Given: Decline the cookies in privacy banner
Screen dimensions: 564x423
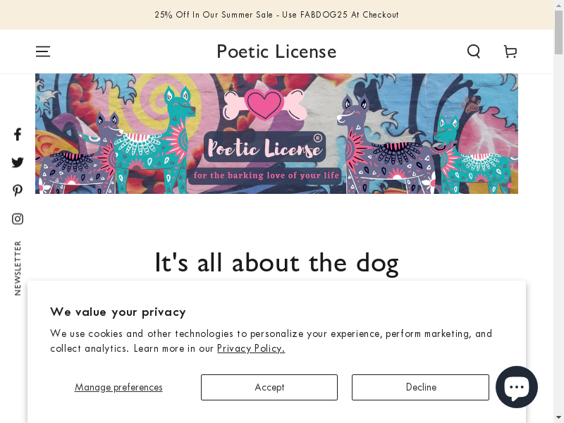Looking at the screenshot, I should [x=421, y=387].
